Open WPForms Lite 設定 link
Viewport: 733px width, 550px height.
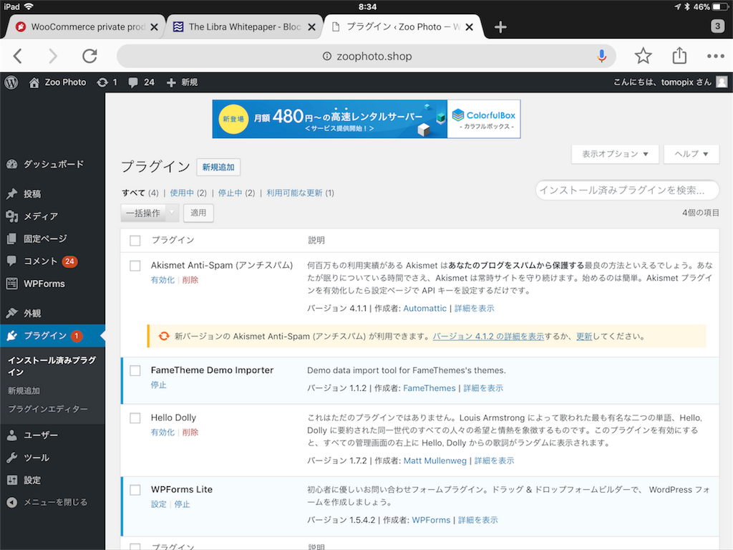158,504
